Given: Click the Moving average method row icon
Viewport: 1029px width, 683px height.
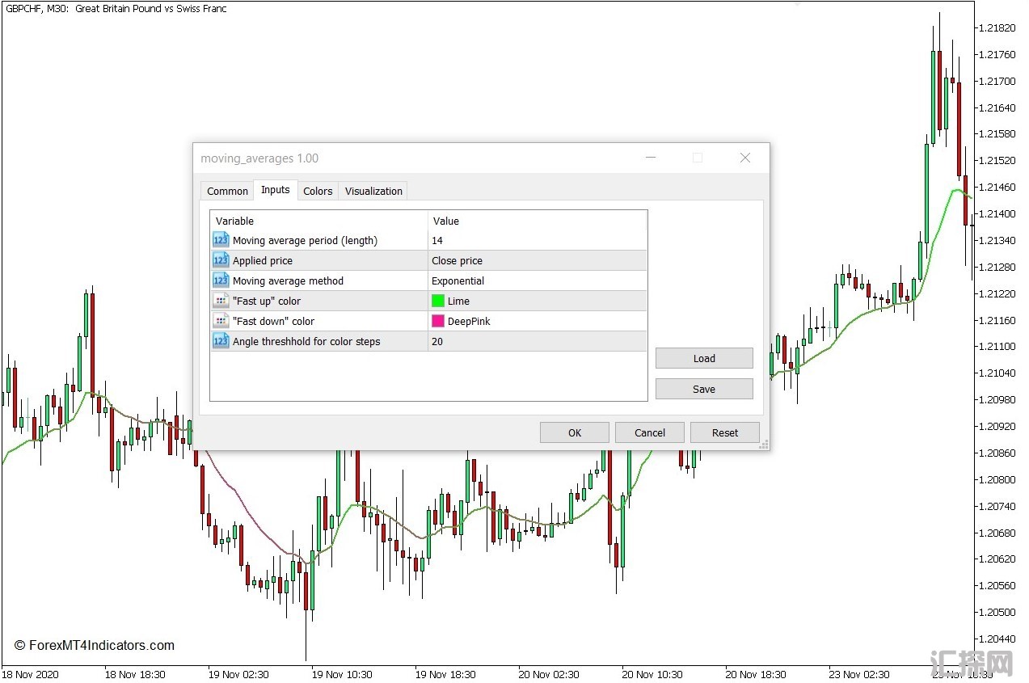Looking at the screenshot, I should 221,280.
